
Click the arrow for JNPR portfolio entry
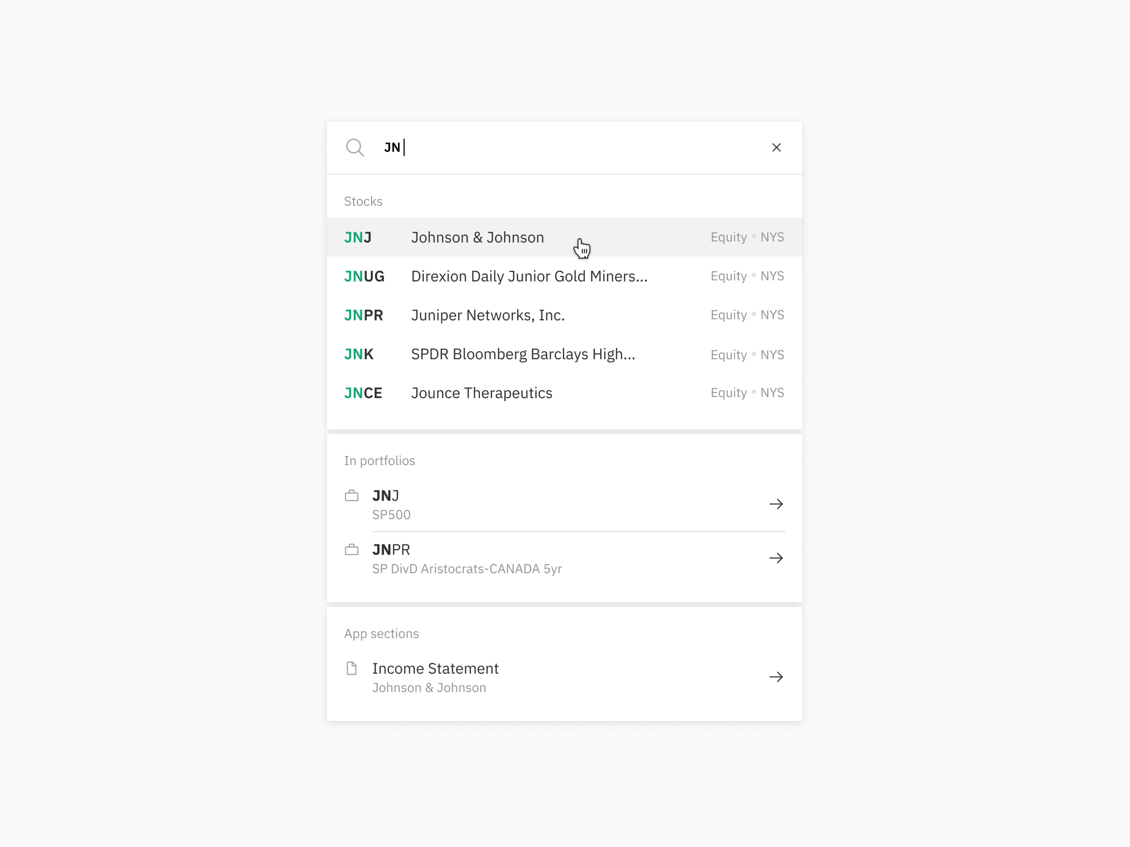(x=776, y=558)
